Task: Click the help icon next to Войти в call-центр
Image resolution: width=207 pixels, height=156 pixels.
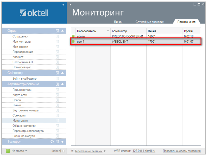Action: 57,79
